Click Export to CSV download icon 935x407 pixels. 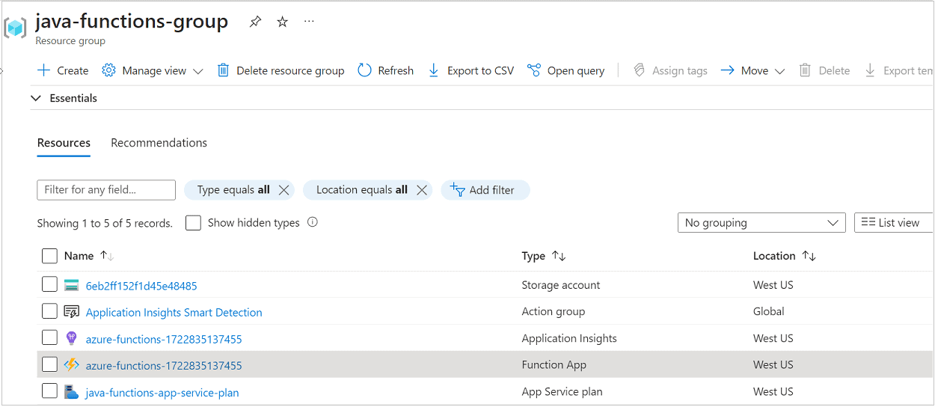[434, 70]
